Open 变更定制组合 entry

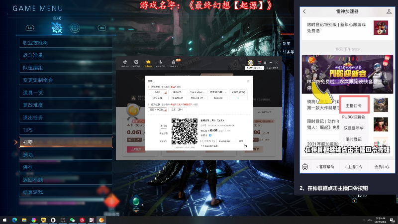pos(66,80)
